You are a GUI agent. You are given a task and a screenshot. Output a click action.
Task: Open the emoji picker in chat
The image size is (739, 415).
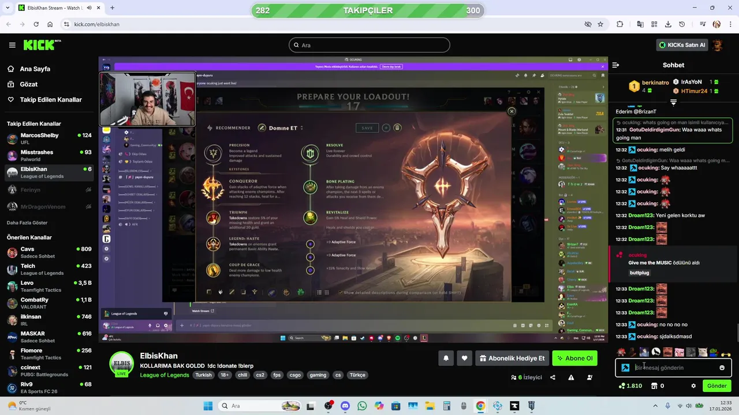[x=722, y=368]
